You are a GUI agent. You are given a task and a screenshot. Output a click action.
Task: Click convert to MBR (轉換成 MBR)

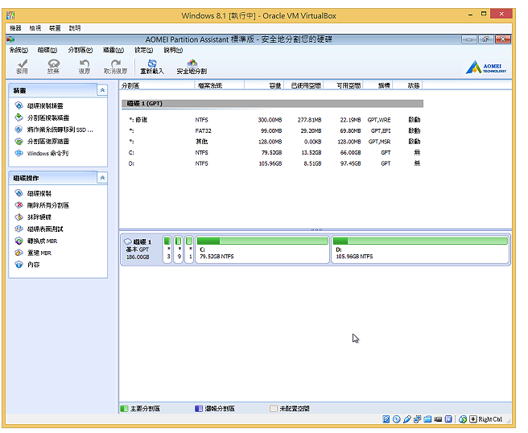pyautogui.click(x=42, y=241)
